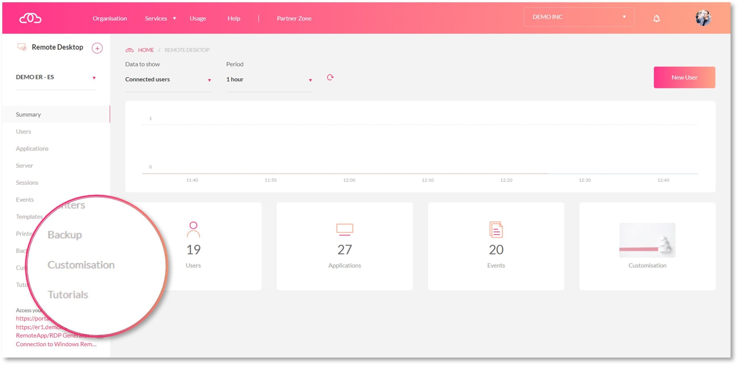Viewport: 738px width, 365px height.
Task: Click the Remote Desktop service icon top-left
Action: [x=22, y=47]
